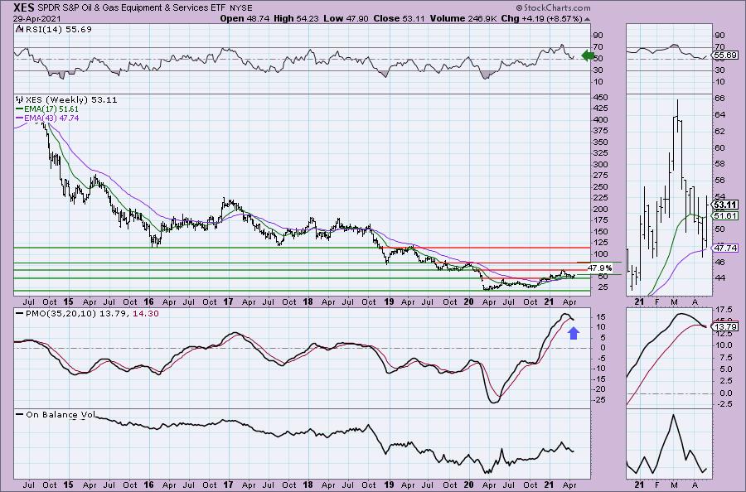Click the 450 price axis label
Screen dimensions: 746x492
click(600, 97)
